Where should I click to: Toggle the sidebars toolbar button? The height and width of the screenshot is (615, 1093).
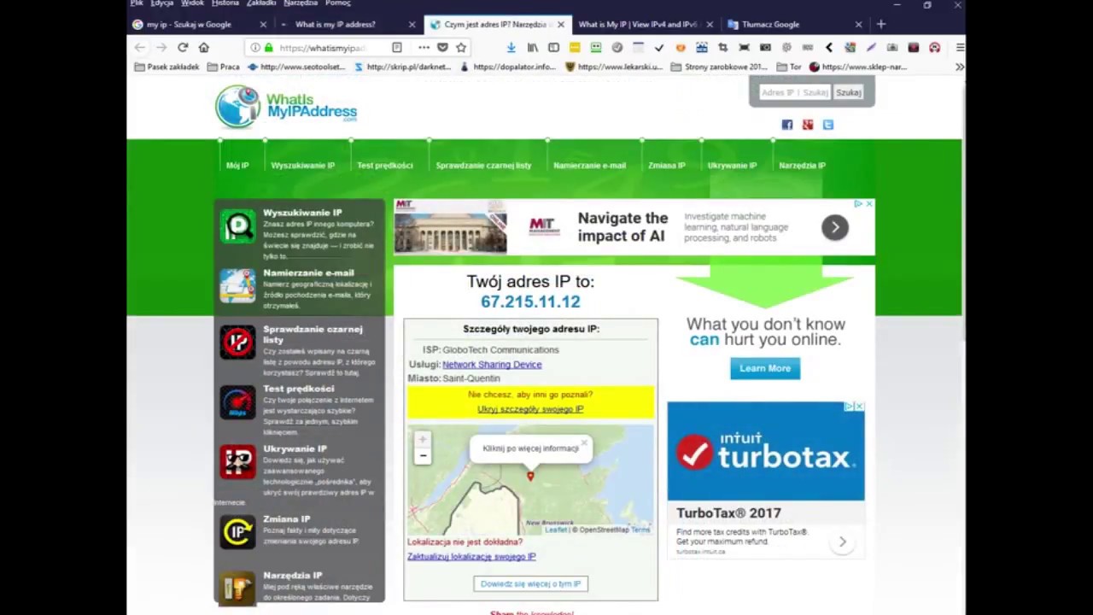tap(553, 48)
